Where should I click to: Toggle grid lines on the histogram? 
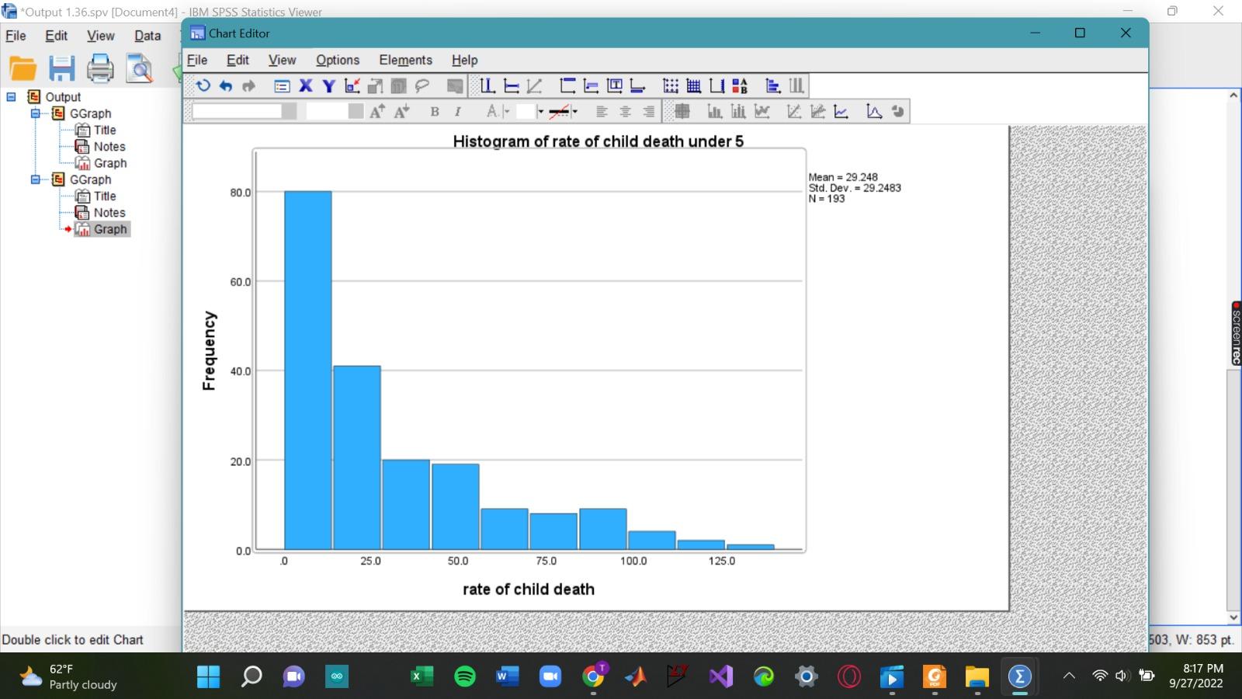coord(696,85)
